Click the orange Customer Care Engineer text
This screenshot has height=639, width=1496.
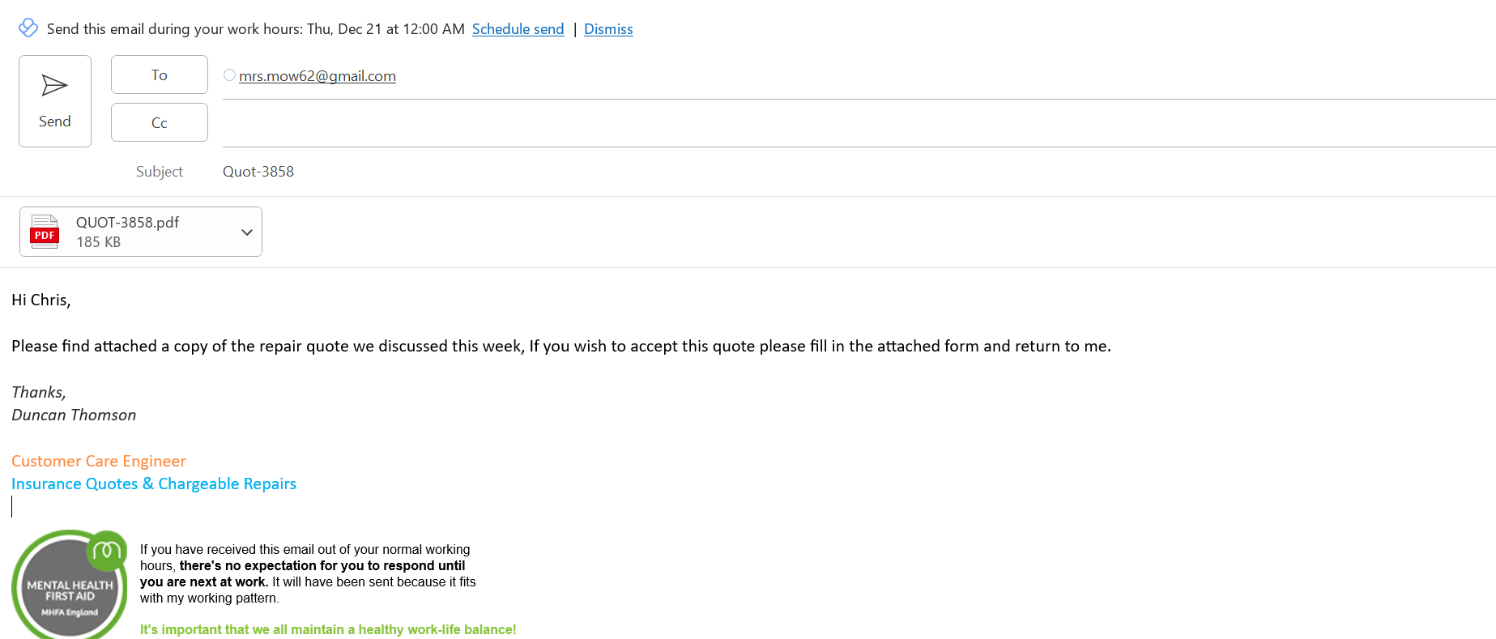point(99,462)
